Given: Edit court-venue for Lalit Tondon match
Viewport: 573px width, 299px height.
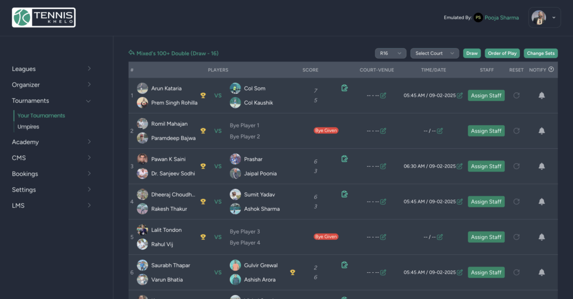Looking at the screenshot, I should pos(383,237).
